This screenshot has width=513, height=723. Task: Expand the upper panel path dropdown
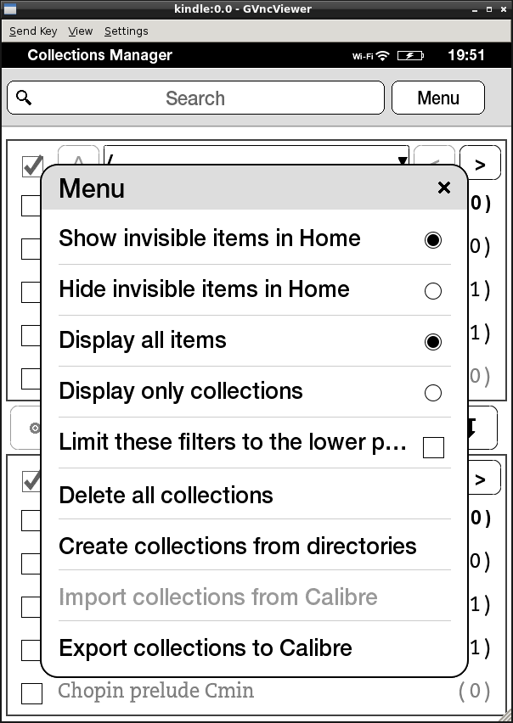tap(402, 158)
